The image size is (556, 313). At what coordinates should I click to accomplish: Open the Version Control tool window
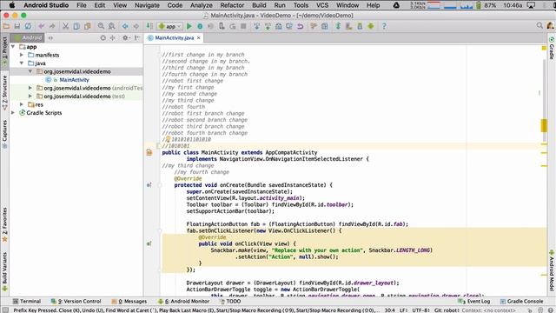(76, 302)
